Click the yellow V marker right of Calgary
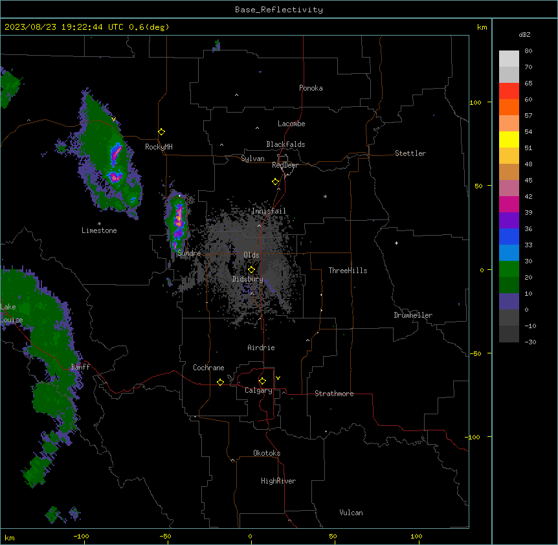558x545 pixels. click(278, 378)
